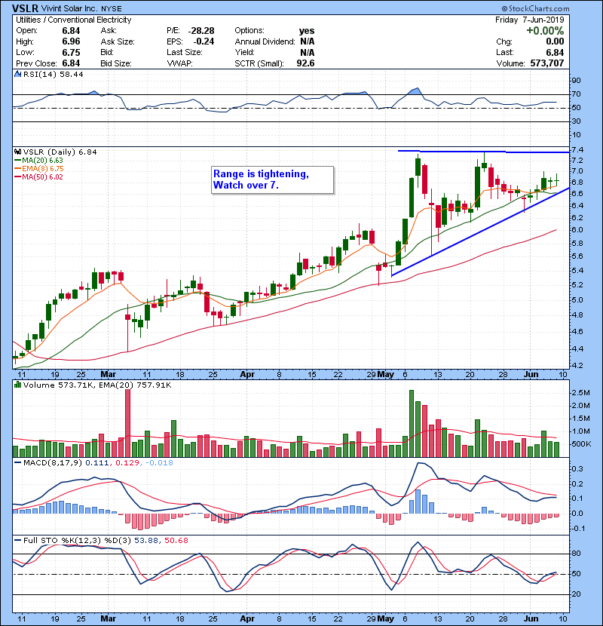Image resolution: width=603 pixels, height=626 pixels.
Task: Click the StockCharts.com watermark link
Action: point(536,8)
